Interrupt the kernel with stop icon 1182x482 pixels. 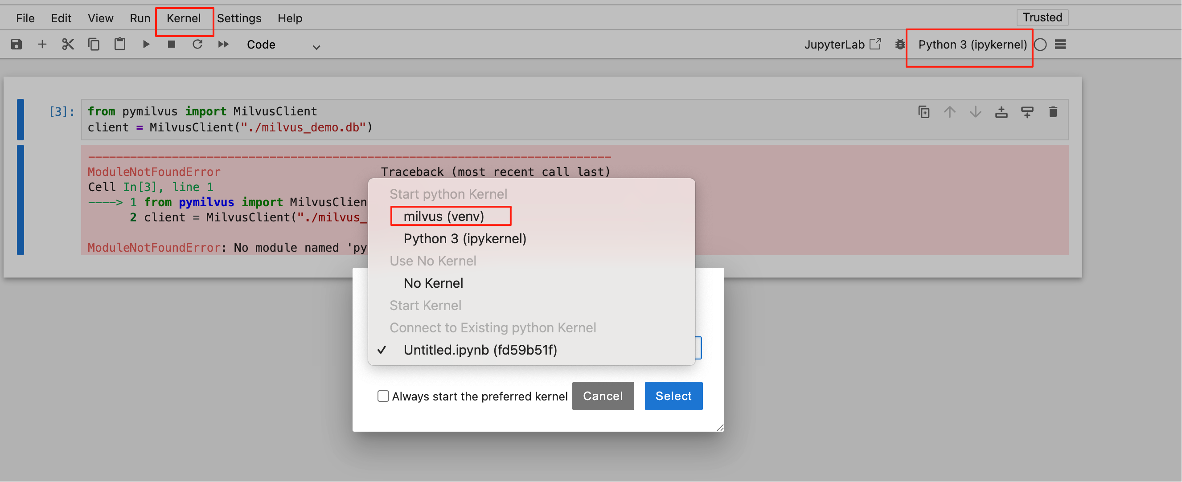[172, 45]
